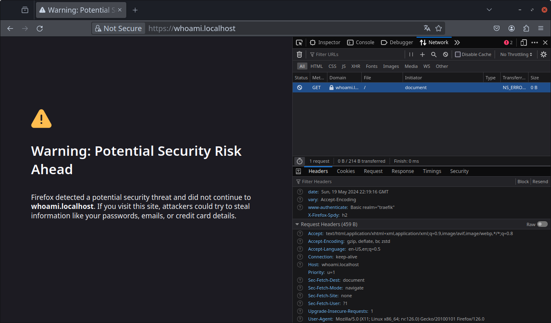Pause network recording button
The width and height of the screenshot is (551, 323).
click(x=411, y=54)
